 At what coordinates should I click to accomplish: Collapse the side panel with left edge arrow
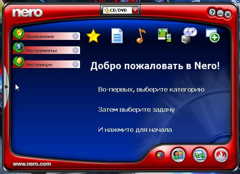coord(6,87)
